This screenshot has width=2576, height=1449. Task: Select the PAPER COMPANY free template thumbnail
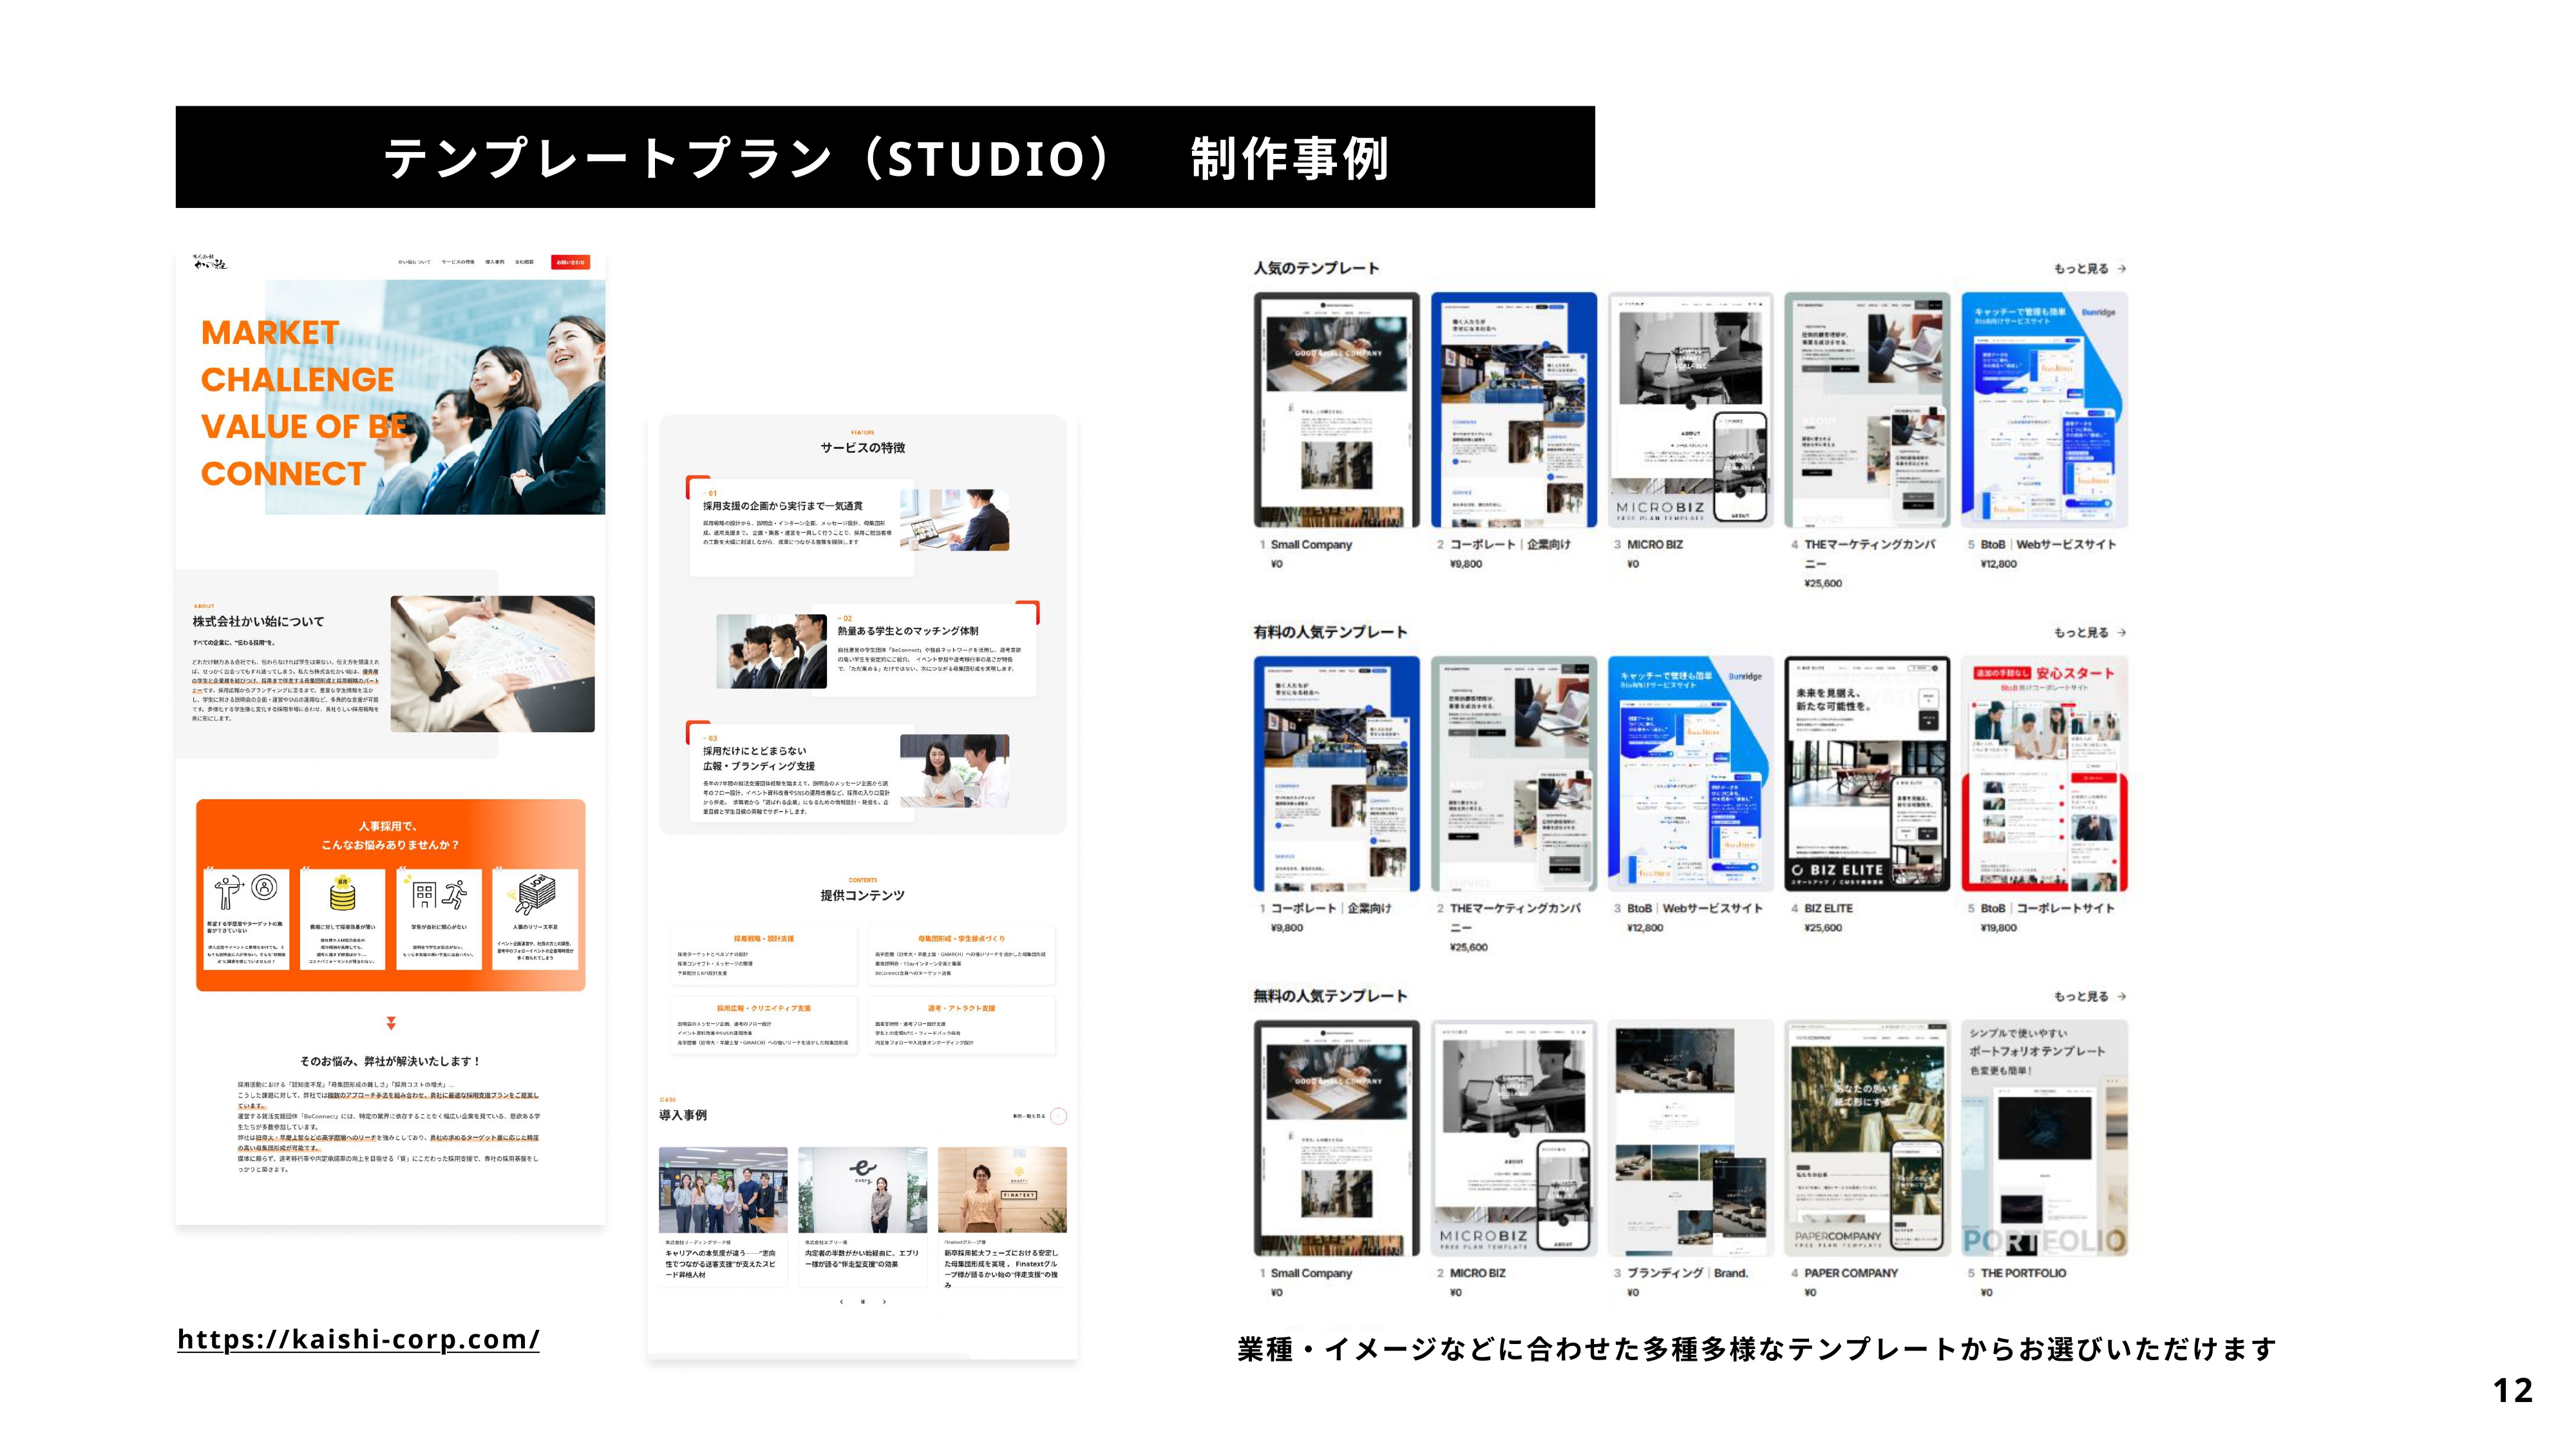1867,1138
